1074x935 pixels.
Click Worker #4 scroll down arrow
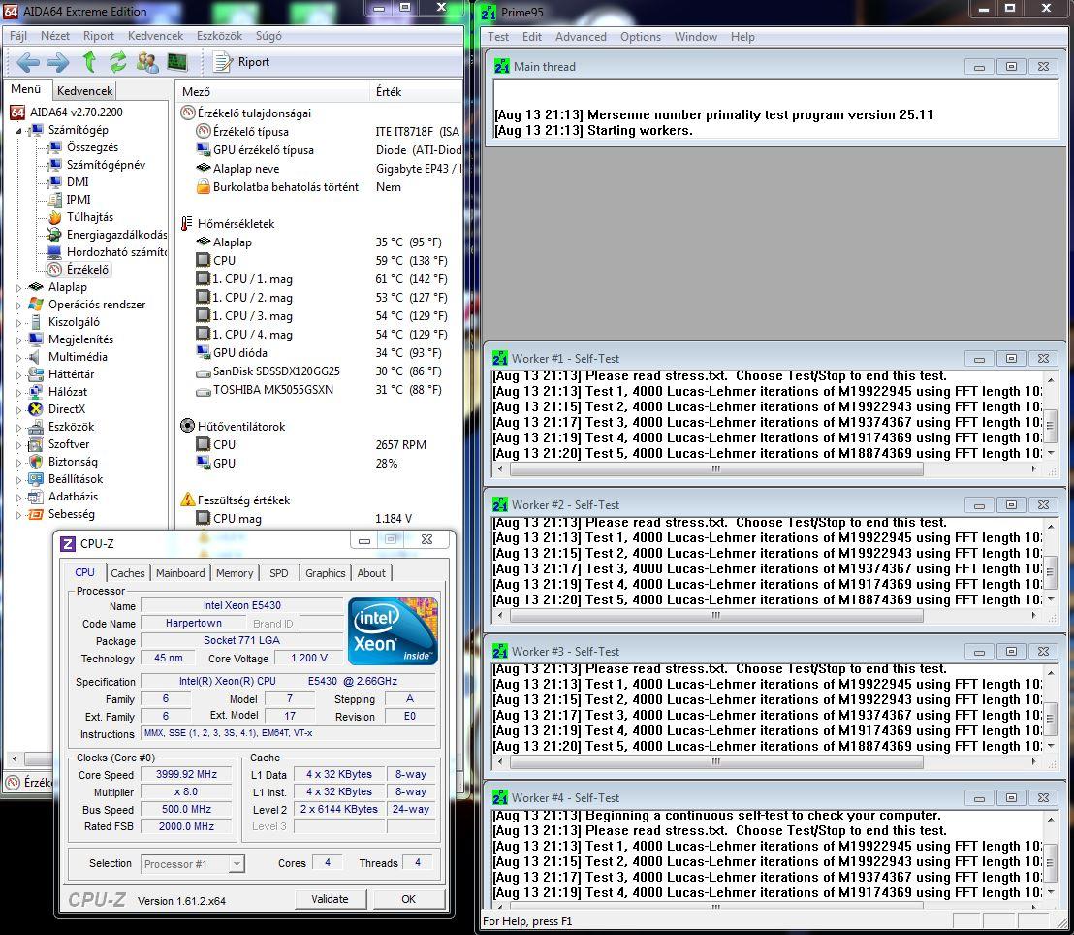tap(1051, 891)
